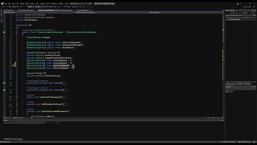This screenshot has width=257, height=145.
Task: Click the Live Share button
Action: point(247,7)
